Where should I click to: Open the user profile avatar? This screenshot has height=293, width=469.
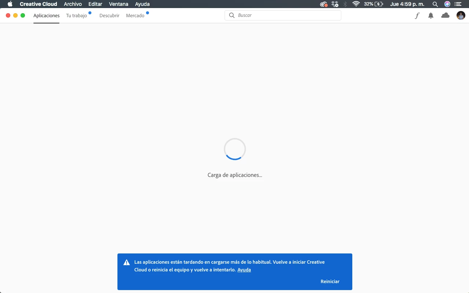(461, 15)
